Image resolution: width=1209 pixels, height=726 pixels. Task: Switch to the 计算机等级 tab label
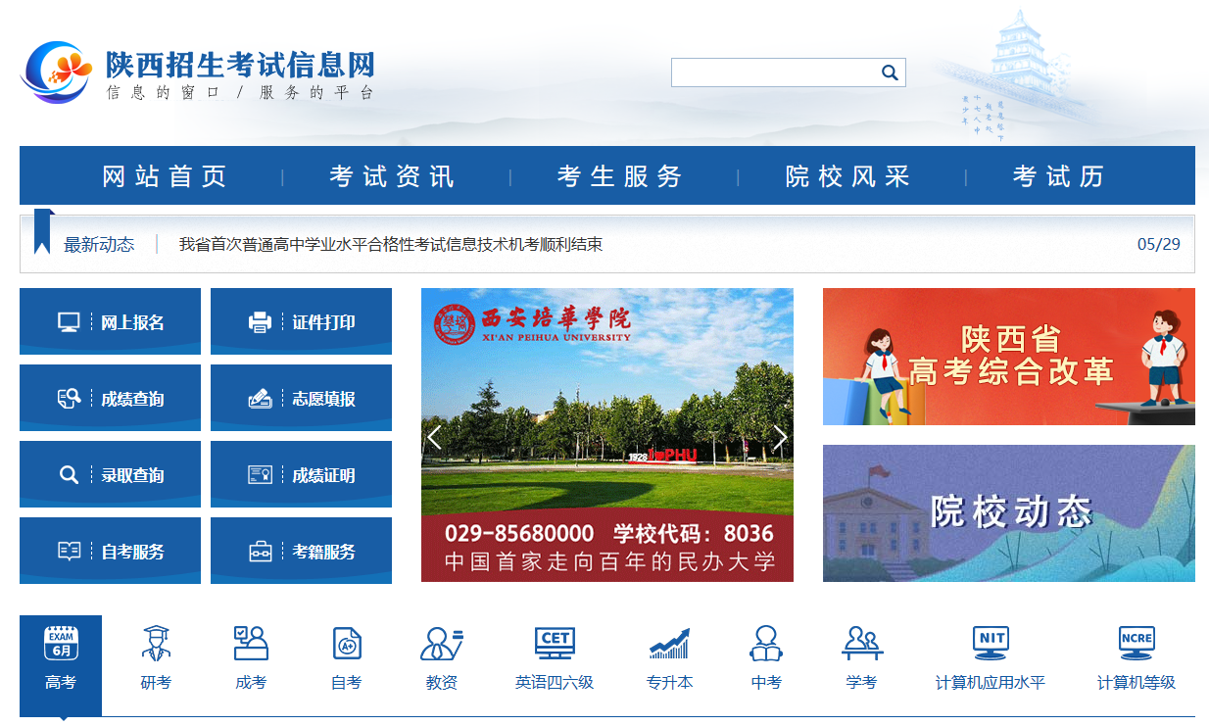point(1136,683)
